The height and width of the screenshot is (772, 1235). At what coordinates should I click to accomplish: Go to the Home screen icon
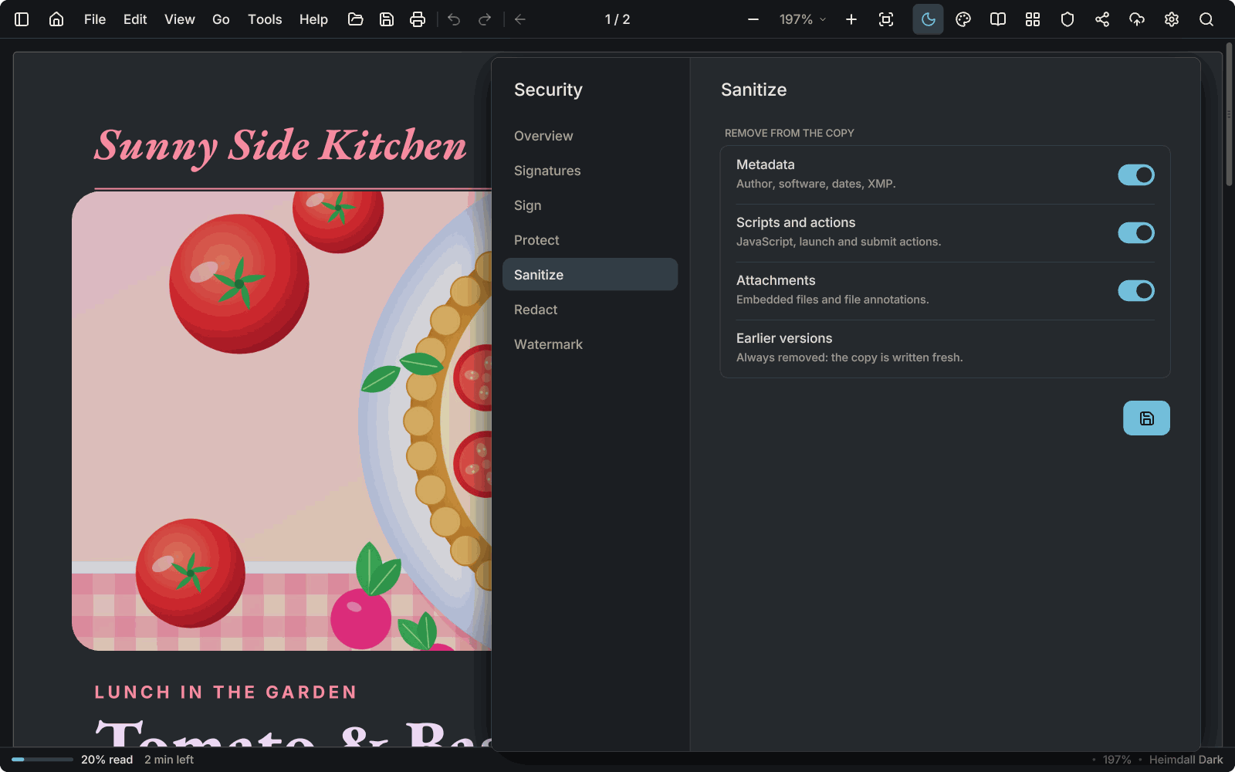point(56,19)
